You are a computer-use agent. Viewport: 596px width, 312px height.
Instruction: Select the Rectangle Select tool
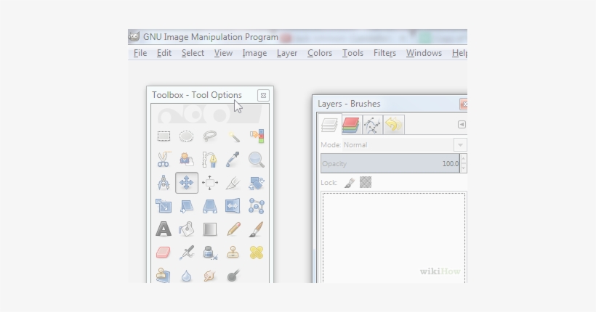point(164,136)
